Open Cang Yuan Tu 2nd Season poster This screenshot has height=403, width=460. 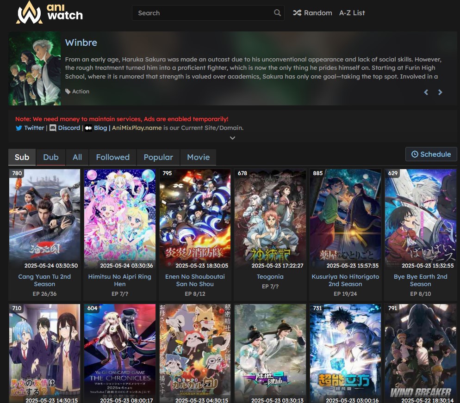tap(44, 218)
